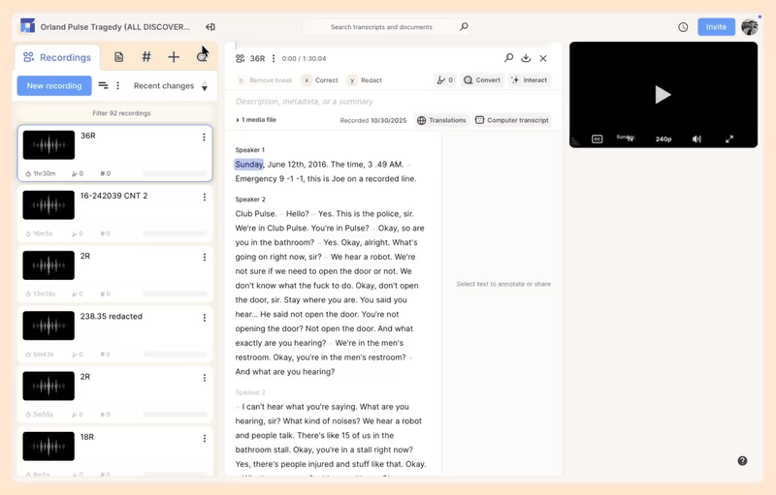Click the New recording button
This screenshot has width=776, height=495.
54,85
